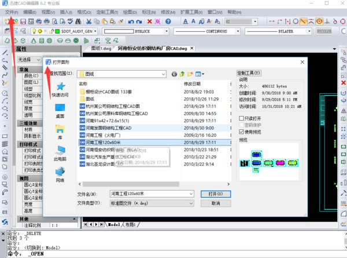This screenshot has height=258, width=347.
Task: Sort by the 修改日期 column header
Action: point(192,83)
